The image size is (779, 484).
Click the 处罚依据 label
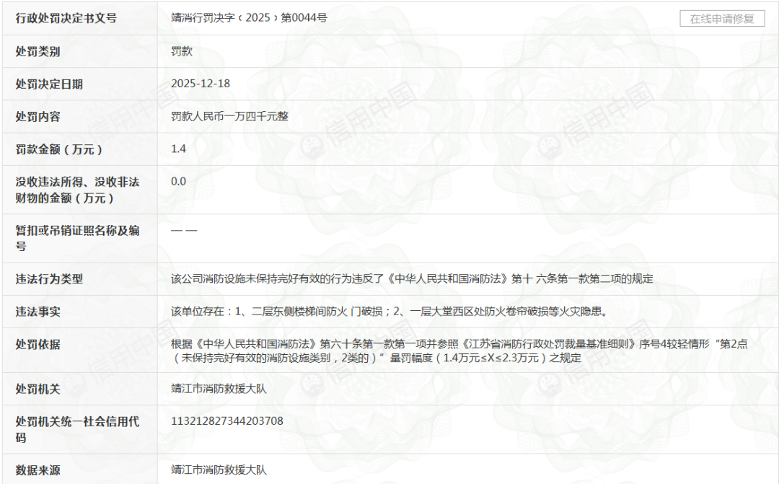pos(38,344)
